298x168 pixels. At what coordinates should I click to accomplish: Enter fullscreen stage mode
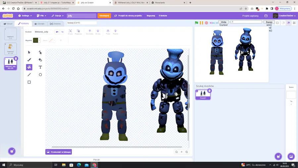coord(294,23)
